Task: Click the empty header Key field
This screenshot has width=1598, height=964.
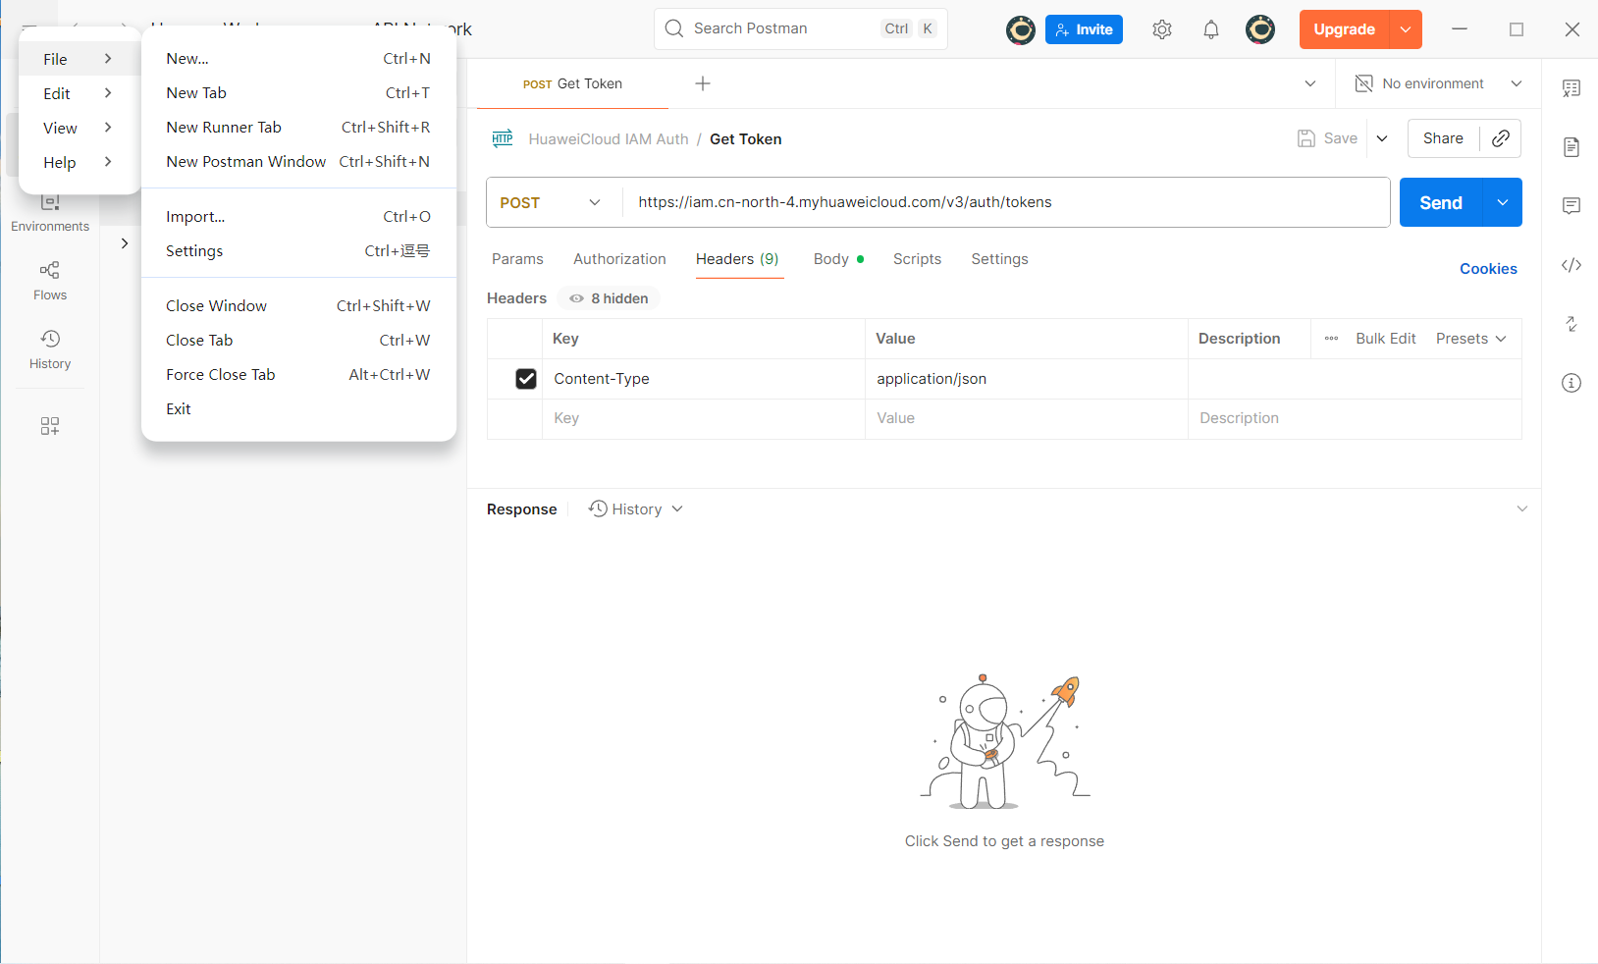Action: [704, 418]
